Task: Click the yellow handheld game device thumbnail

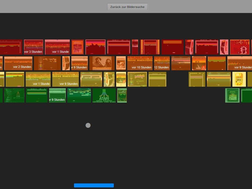Action: (239, 79)
